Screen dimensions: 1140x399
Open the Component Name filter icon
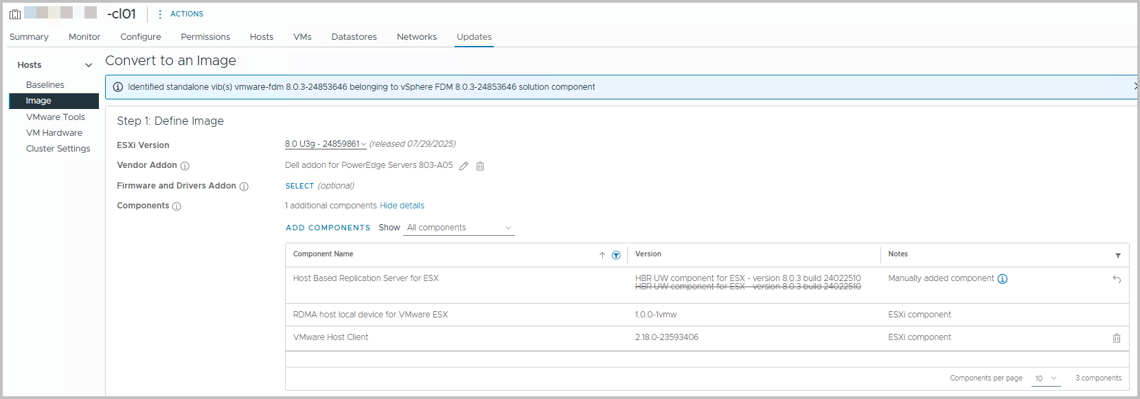click(616, 255)
